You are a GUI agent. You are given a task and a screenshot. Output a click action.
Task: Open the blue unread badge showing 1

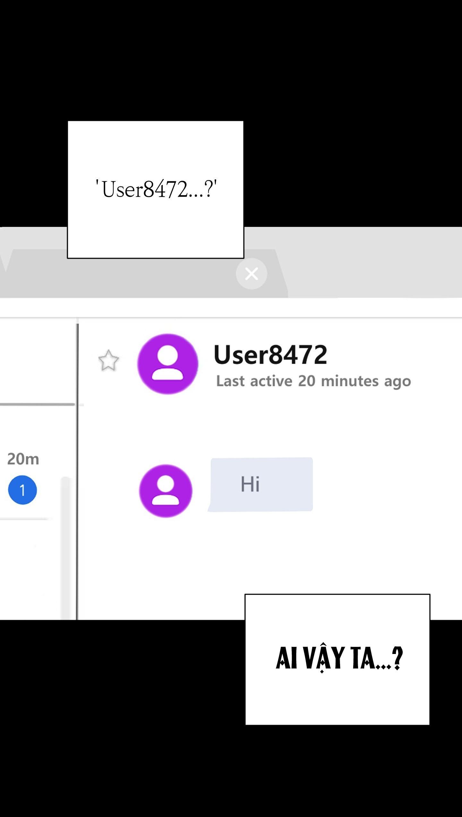pos(22,490)
